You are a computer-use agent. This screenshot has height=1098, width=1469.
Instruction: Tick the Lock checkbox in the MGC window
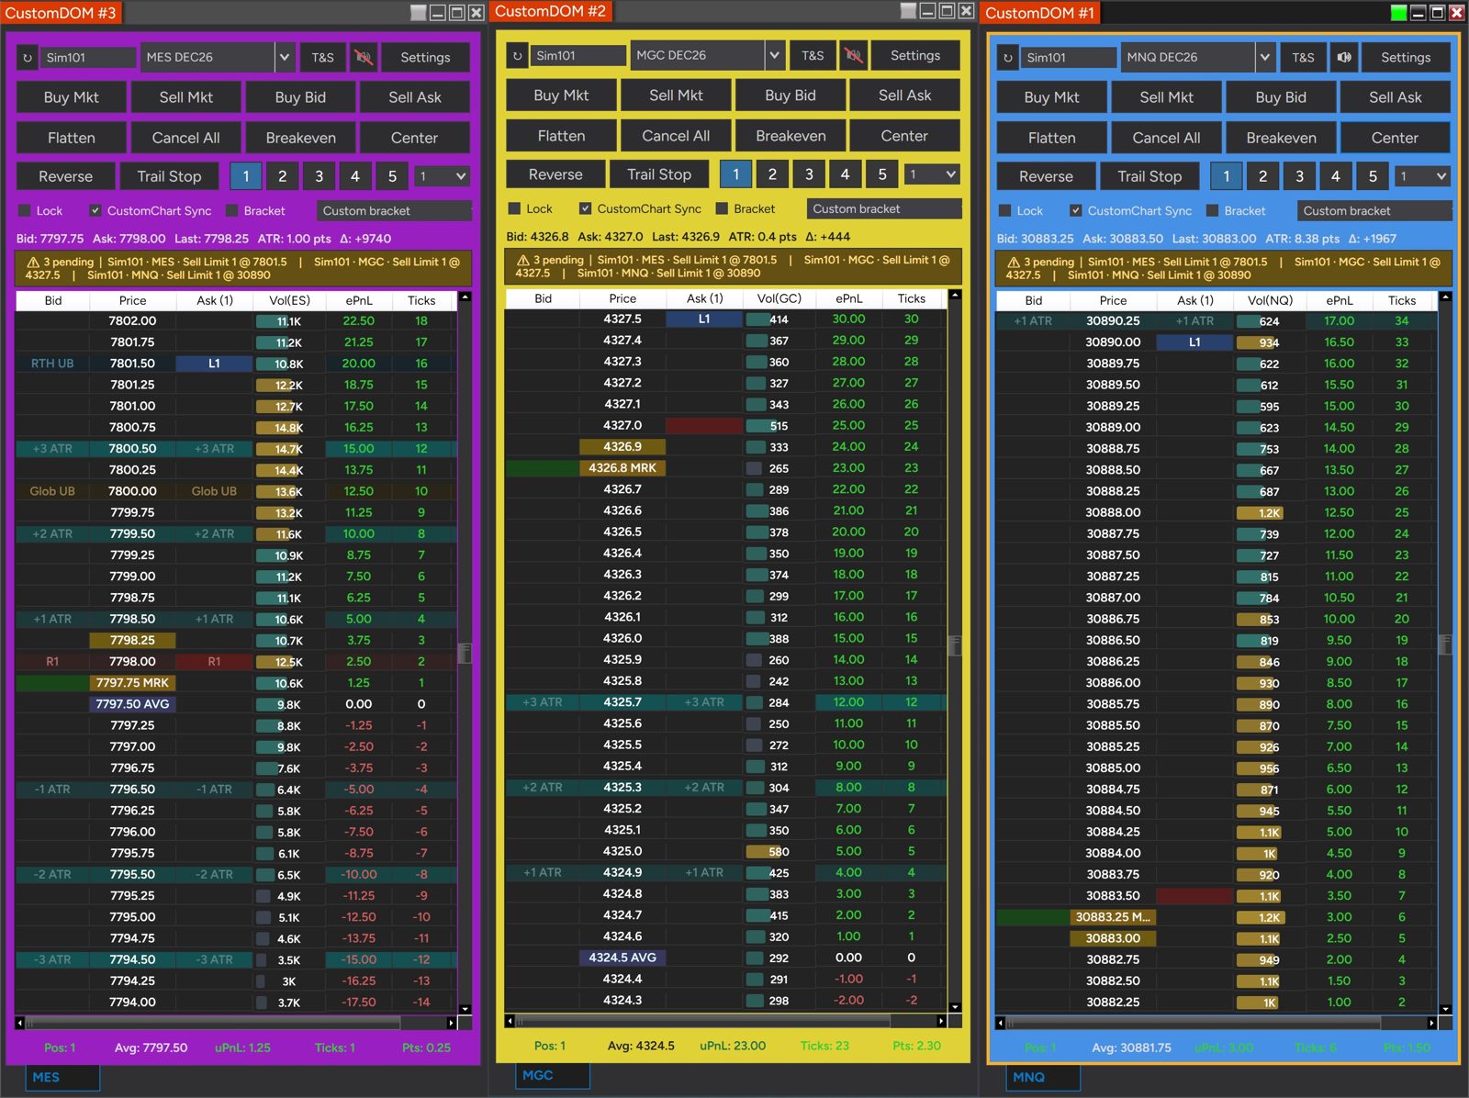click(515, 209)
